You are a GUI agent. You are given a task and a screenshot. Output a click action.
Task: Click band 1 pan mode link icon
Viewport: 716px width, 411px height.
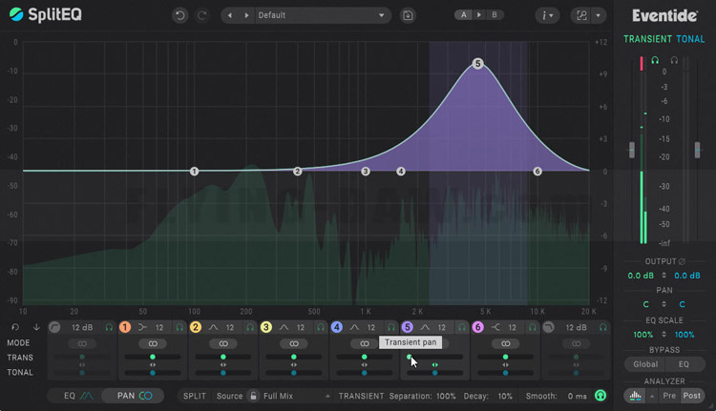(153, 343)
